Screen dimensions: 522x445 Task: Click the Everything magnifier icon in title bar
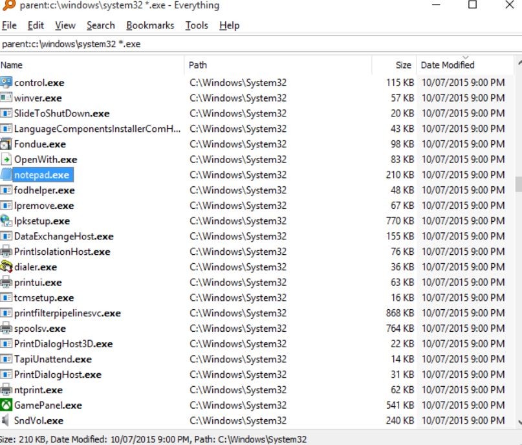coord(8,5)
